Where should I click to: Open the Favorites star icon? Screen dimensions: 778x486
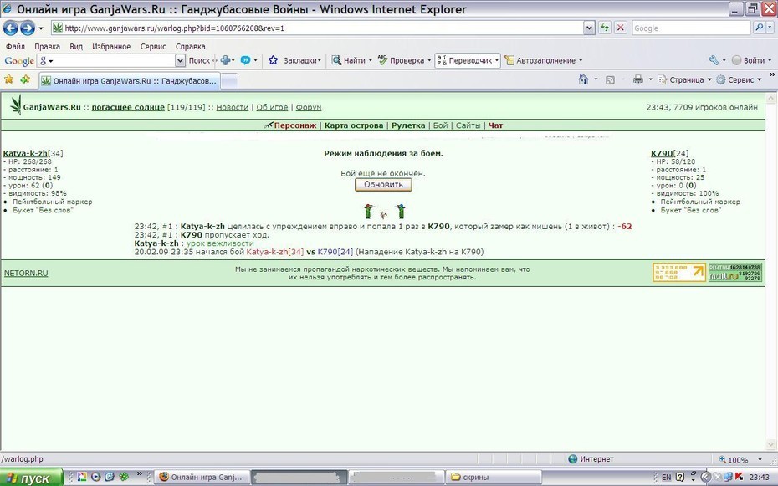click(x=8, y=79)
